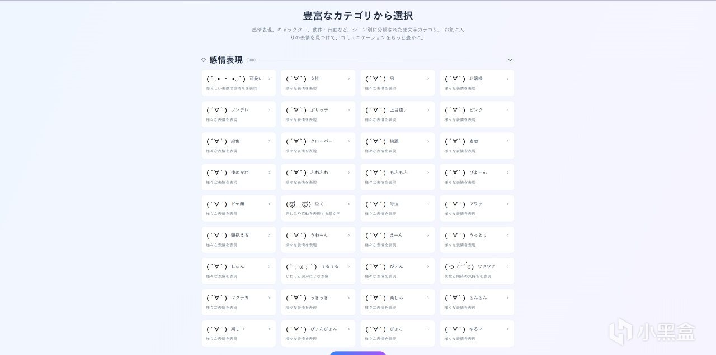This screenshot has height=355, width=716.
Task: Click the heart icon beside 感情表現
Action: (x=204, y=60)
